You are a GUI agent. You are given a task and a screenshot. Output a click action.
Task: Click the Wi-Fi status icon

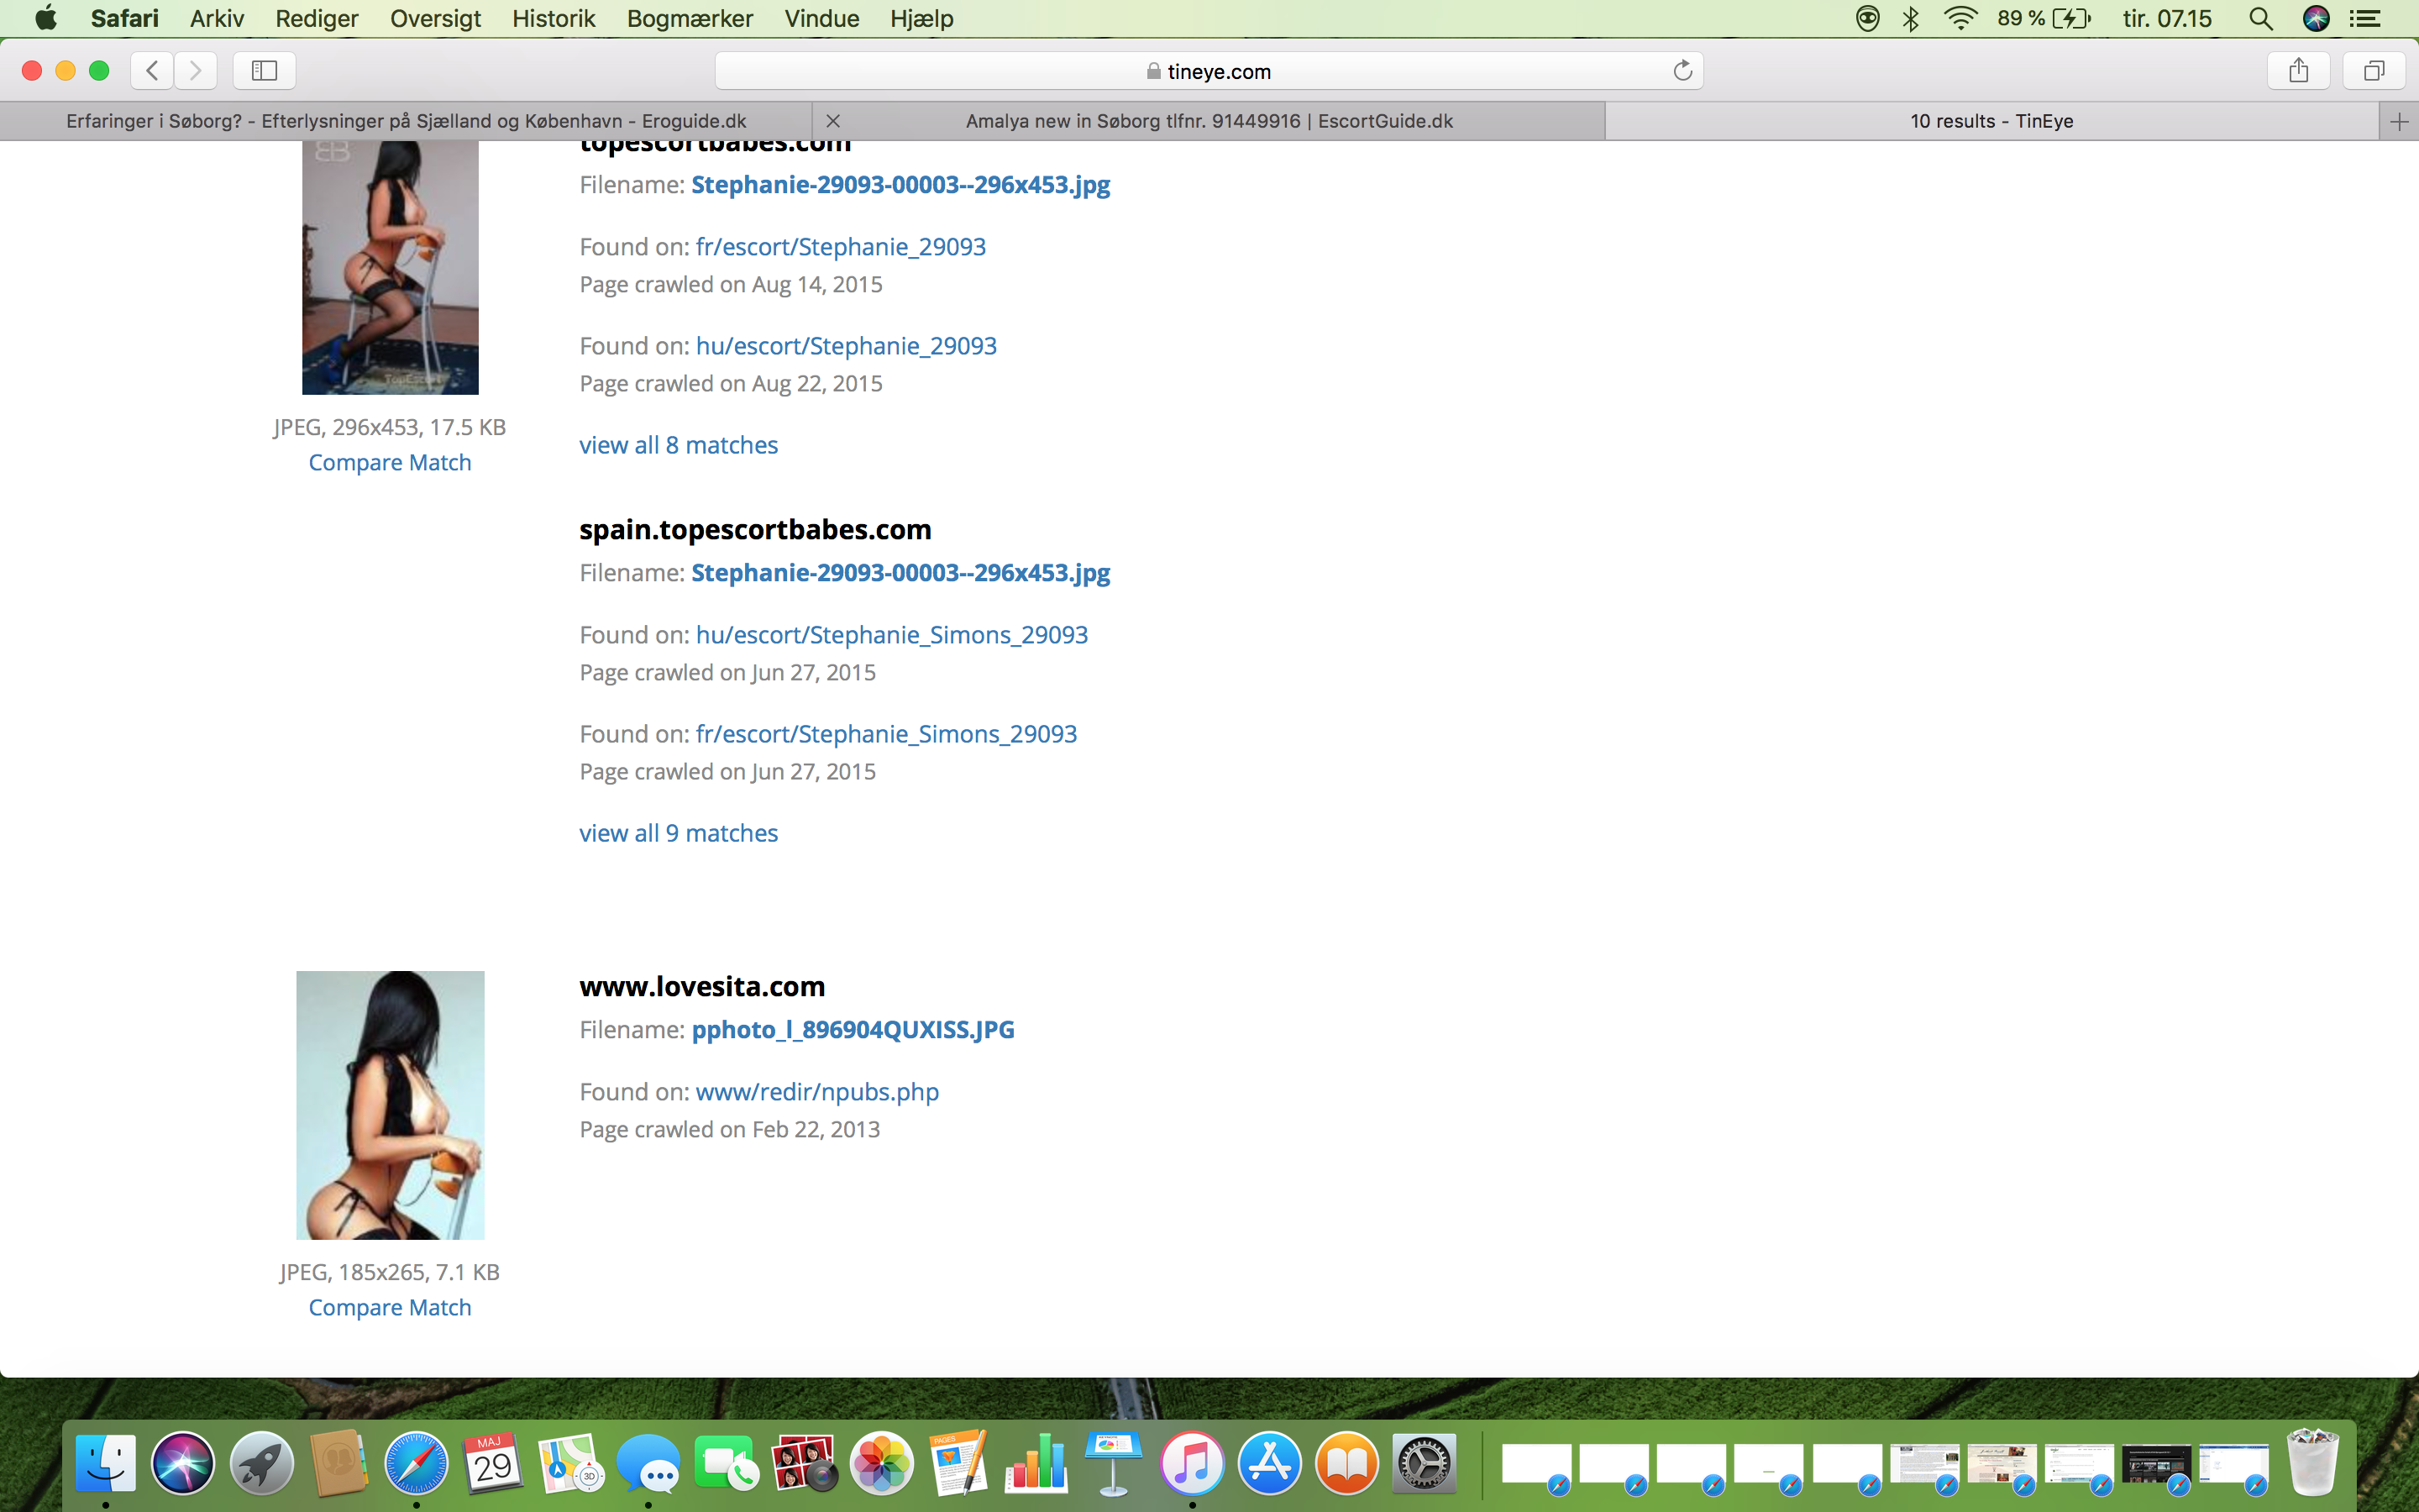point(1961,18)
